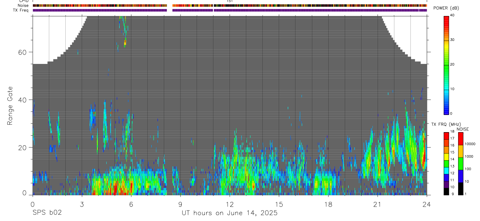
Task: Click the 'Noise' row label at top
Action: point(23,5)
